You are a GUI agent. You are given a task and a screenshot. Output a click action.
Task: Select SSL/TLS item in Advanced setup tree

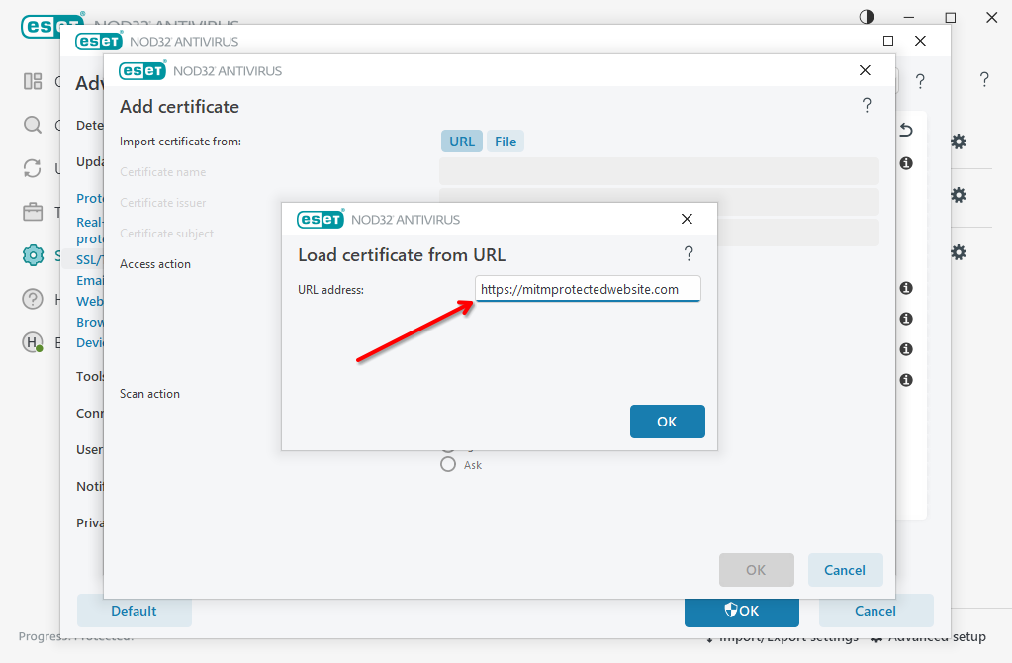(90, 259)
